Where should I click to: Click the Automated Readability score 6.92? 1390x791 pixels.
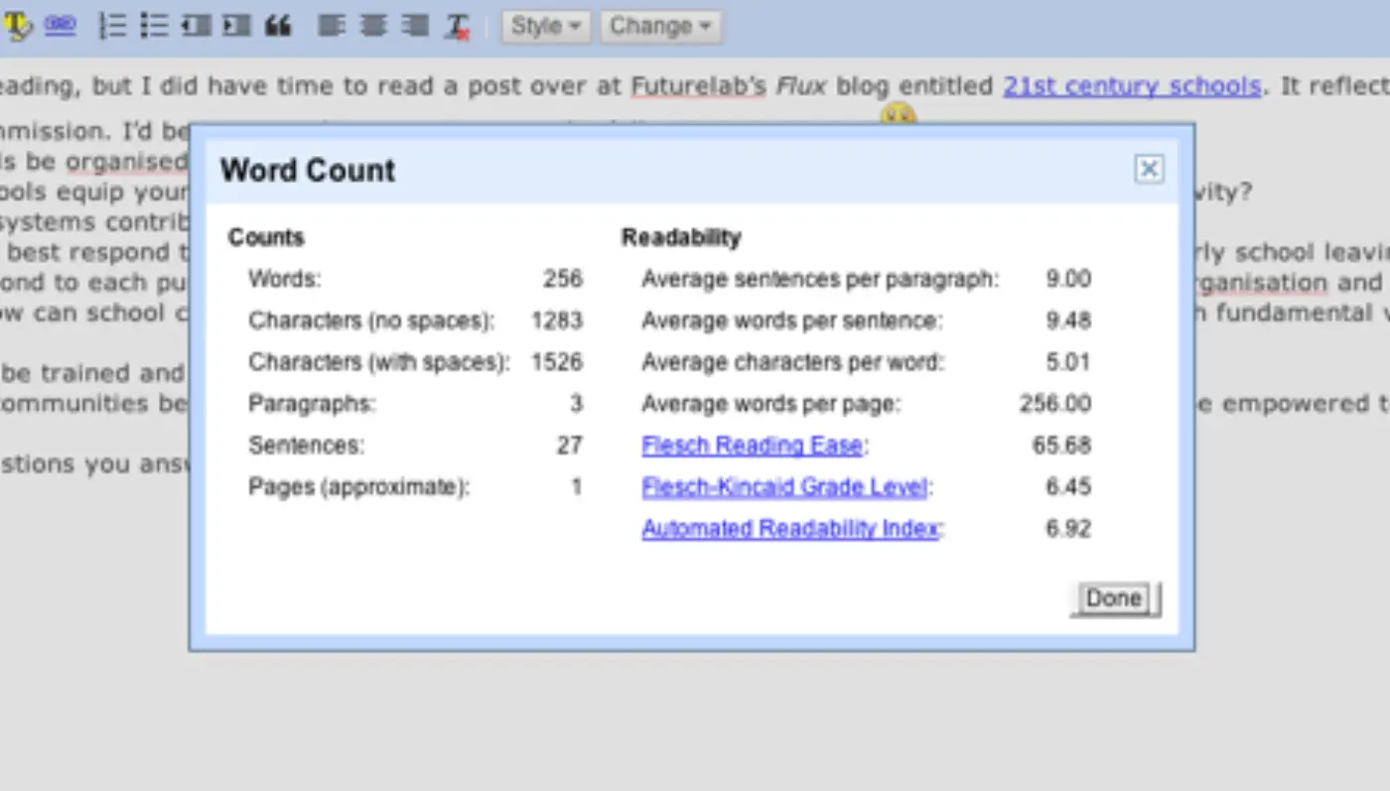click(1068, 529)
